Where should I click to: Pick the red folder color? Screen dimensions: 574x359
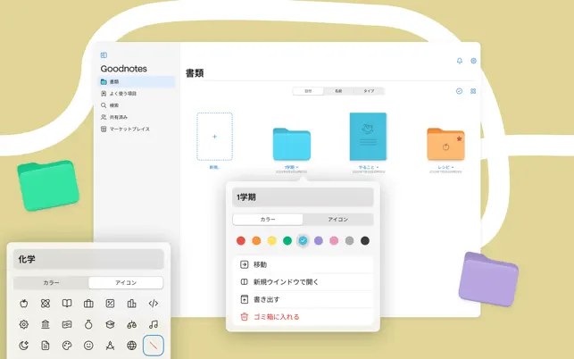(x=241, y=241)
